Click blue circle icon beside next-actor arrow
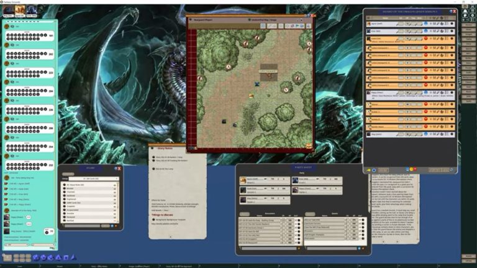Screen dimensions: 477x268 374,170
